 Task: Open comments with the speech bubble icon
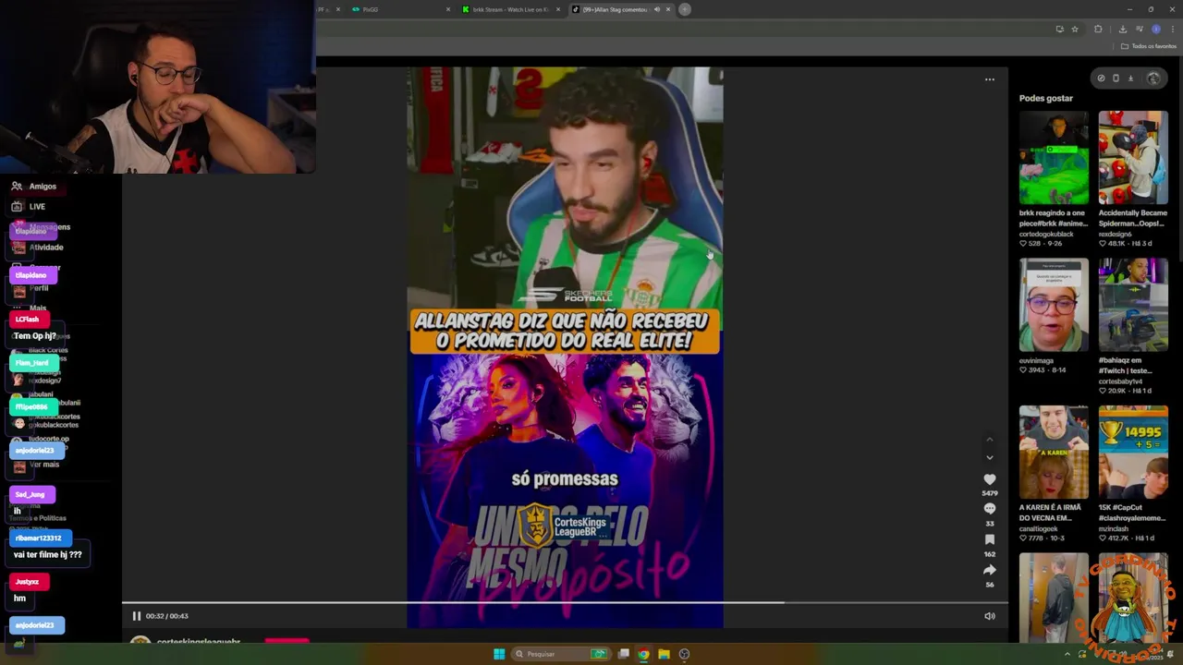(989, 509)
